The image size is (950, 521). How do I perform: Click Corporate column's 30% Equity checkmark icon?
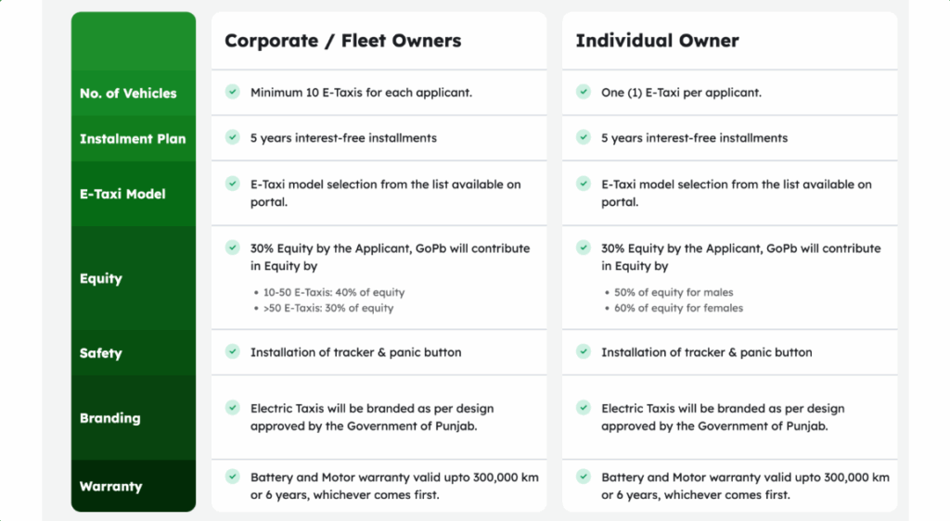pos(232,248)
